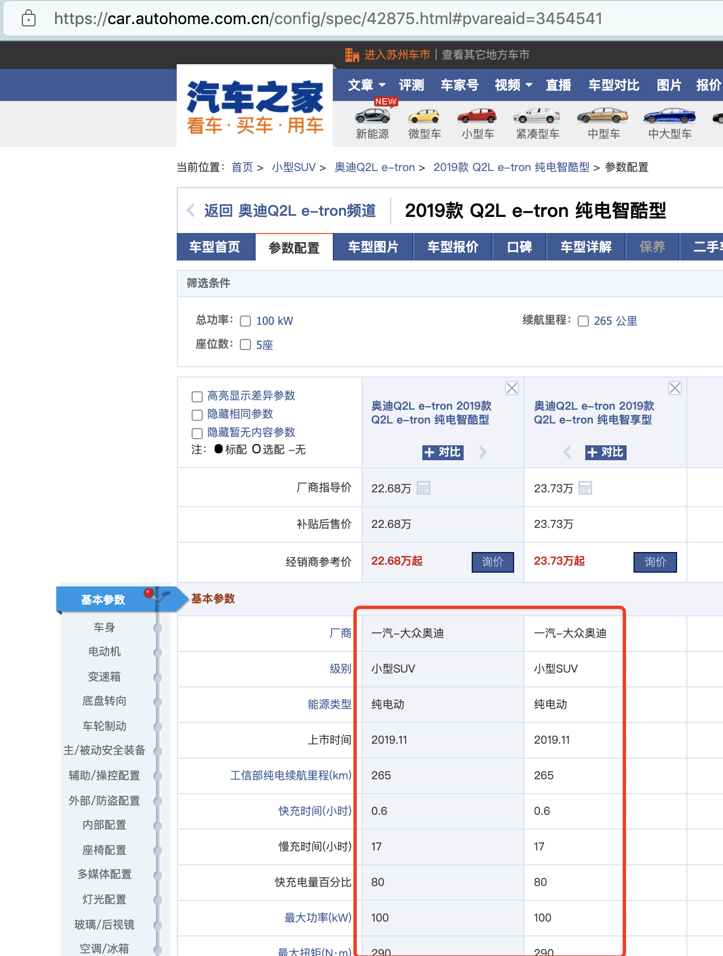Open 奥迪Q2L e-tron 2019款 纯电智酷型 header link
This screenshot has width=723, height=956.
pyautogui.click(x=431, y=413)
